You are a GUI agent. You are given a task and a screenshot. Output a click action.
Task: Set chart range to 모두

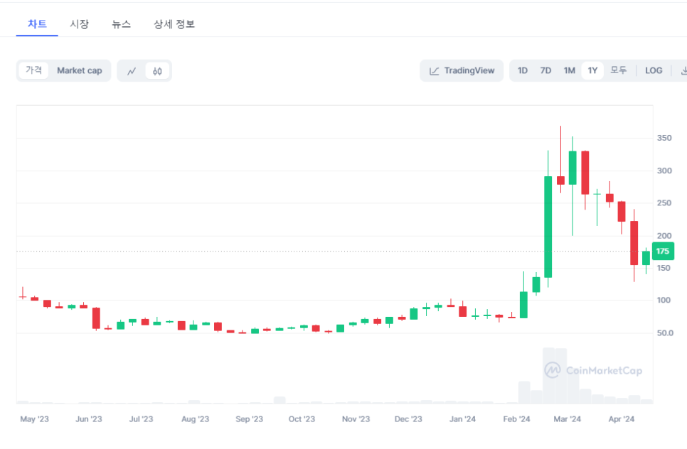619,70
